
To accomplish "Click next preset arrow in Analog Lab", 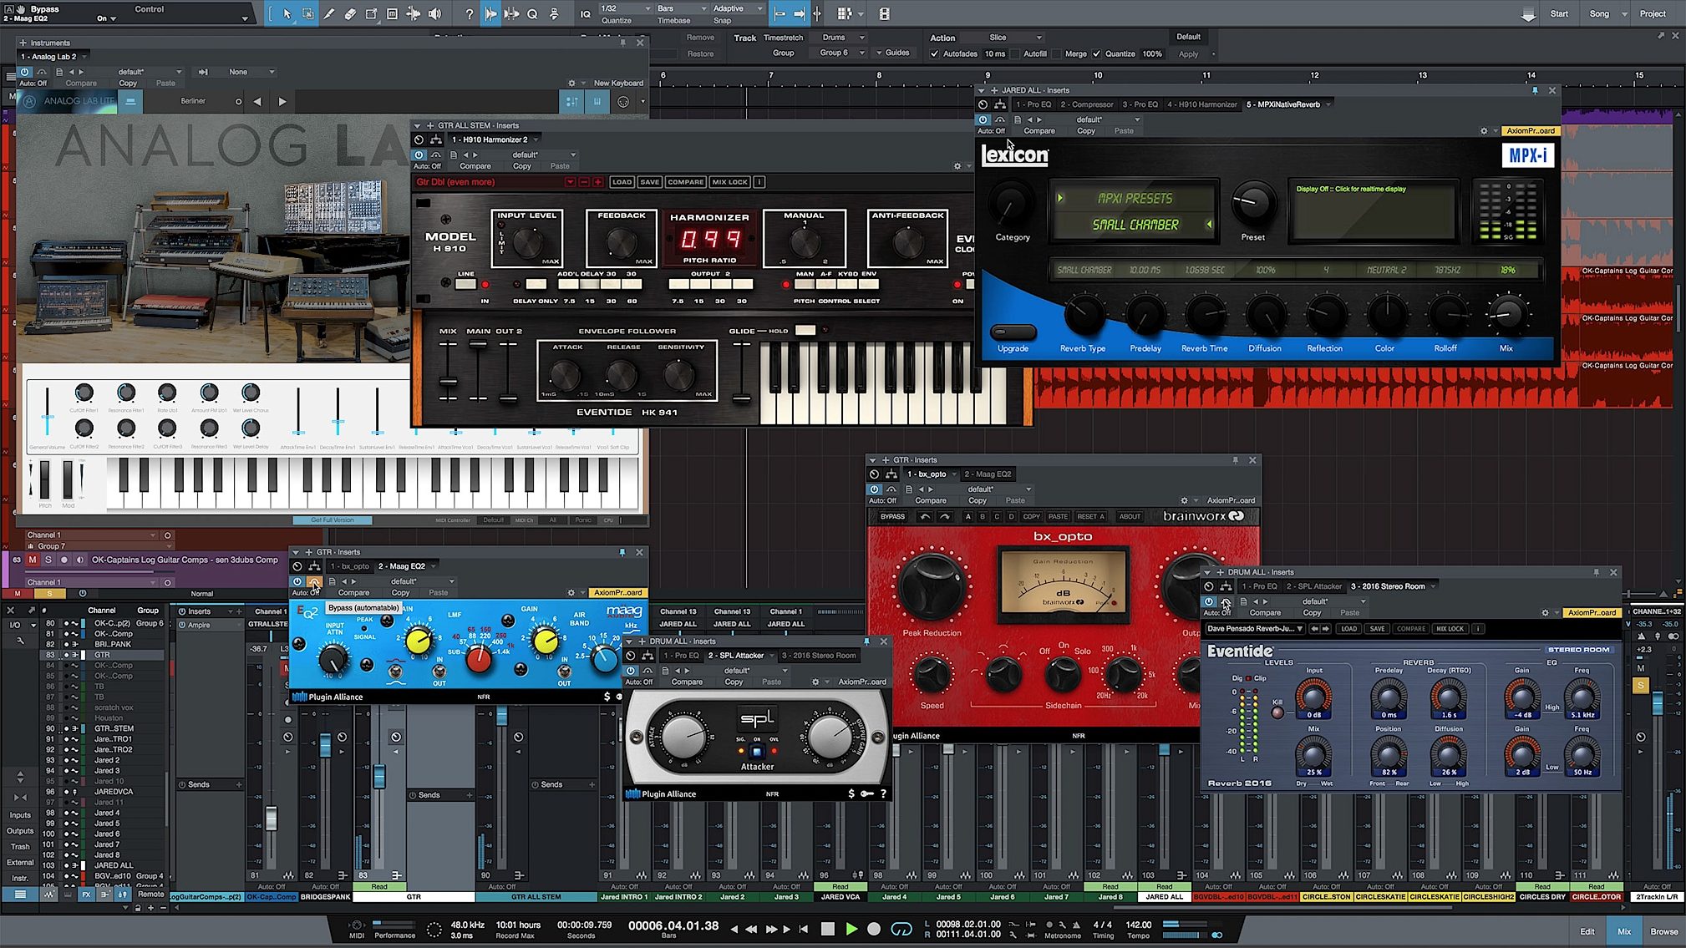I will 282,101.
